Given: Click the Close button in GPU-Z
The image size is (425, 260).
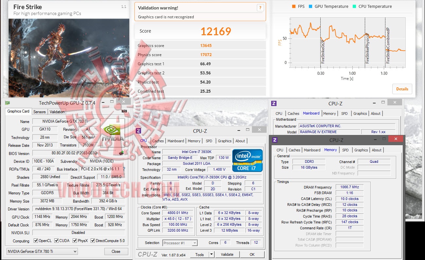Looking at the screenshot, I should pos(116,252).
